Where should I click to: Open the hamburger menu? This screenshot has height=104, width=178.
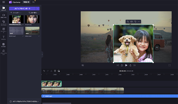click(x=3, y=2)
